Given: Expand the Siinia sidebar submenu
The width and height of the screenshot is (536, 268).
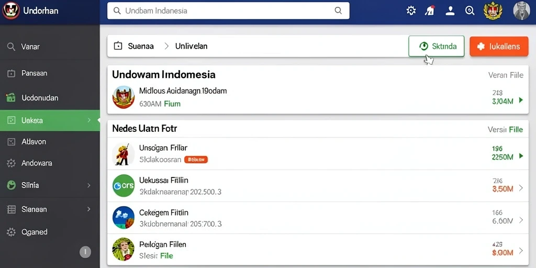Looking at the screenshot, I should tap(89, 185).
